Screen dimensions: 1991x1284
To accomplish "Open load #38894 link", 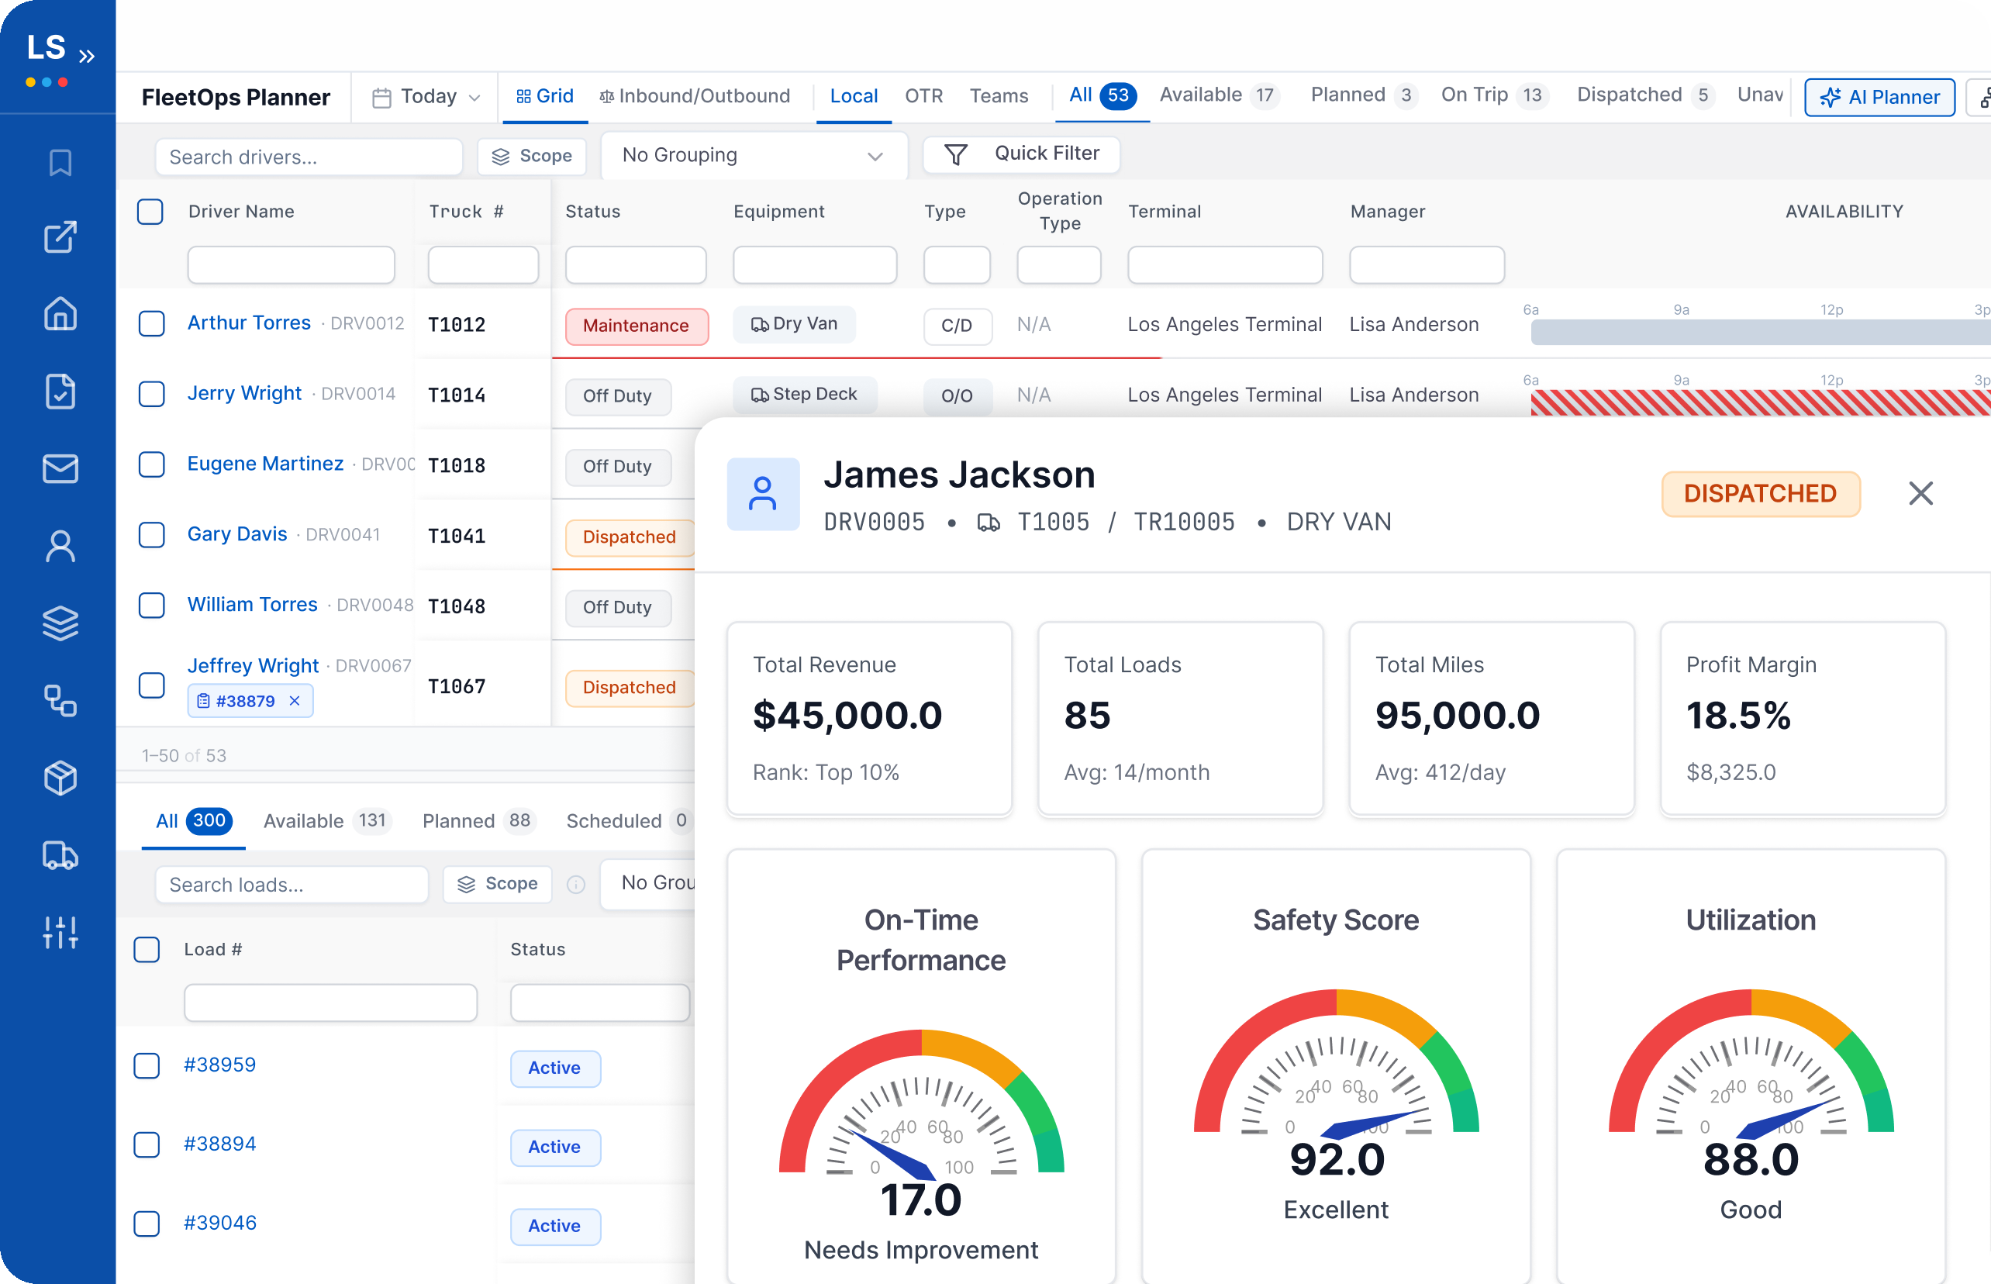I will [219, 1144].
